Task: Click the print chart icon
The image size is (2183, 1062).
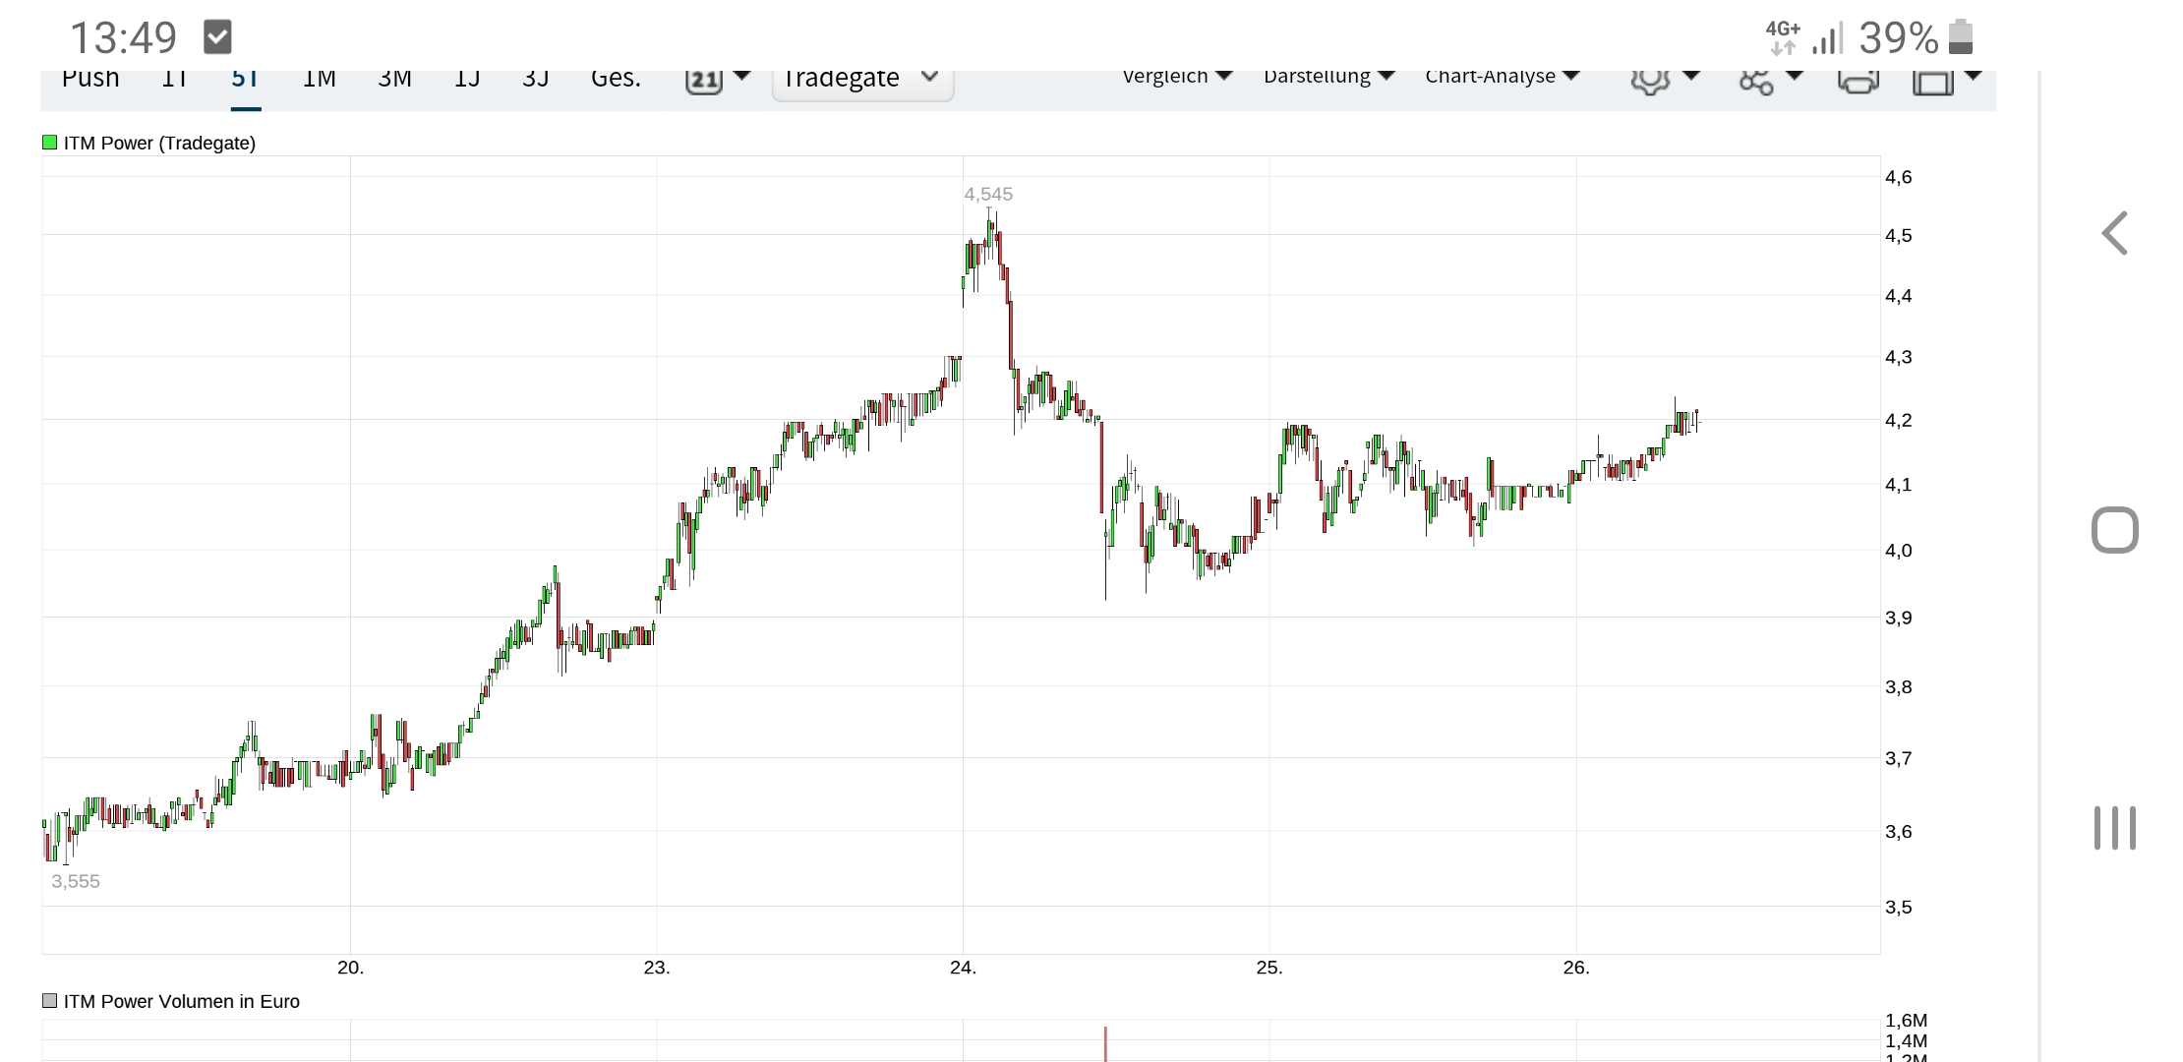Action: click(x=1858, y=83)
